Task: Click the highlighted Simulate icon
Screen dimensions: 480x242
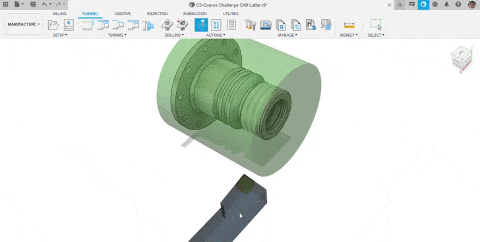Action: click(x=201, y=25)
